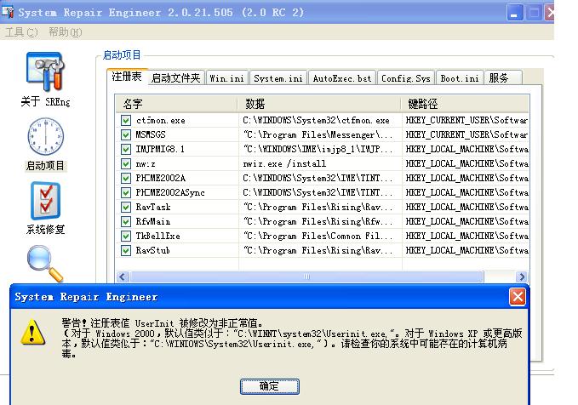Click the left arrow of the list scrollbar
This screenshot has width=578, height=405.
tap(123, 277)
